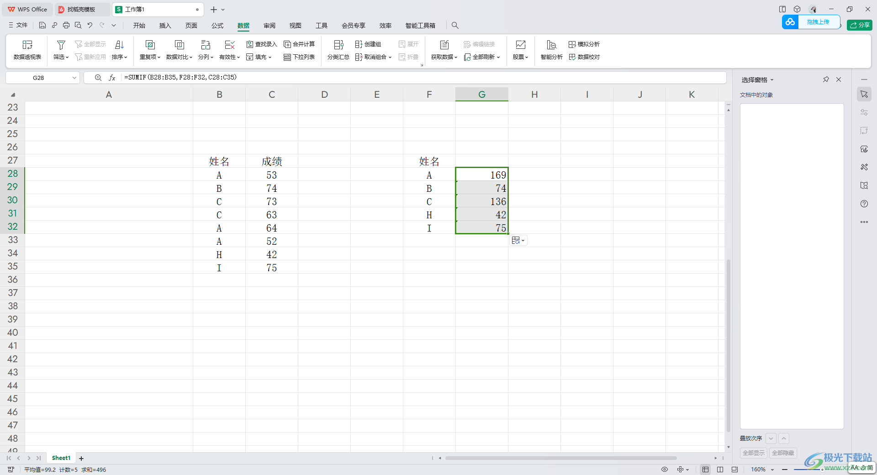Switch to the Review (审阅) tab

point(269,26)
